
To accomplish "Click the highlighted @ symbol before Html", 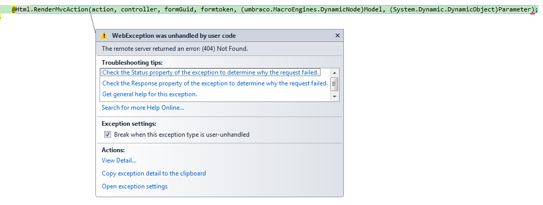I will 14,9.
